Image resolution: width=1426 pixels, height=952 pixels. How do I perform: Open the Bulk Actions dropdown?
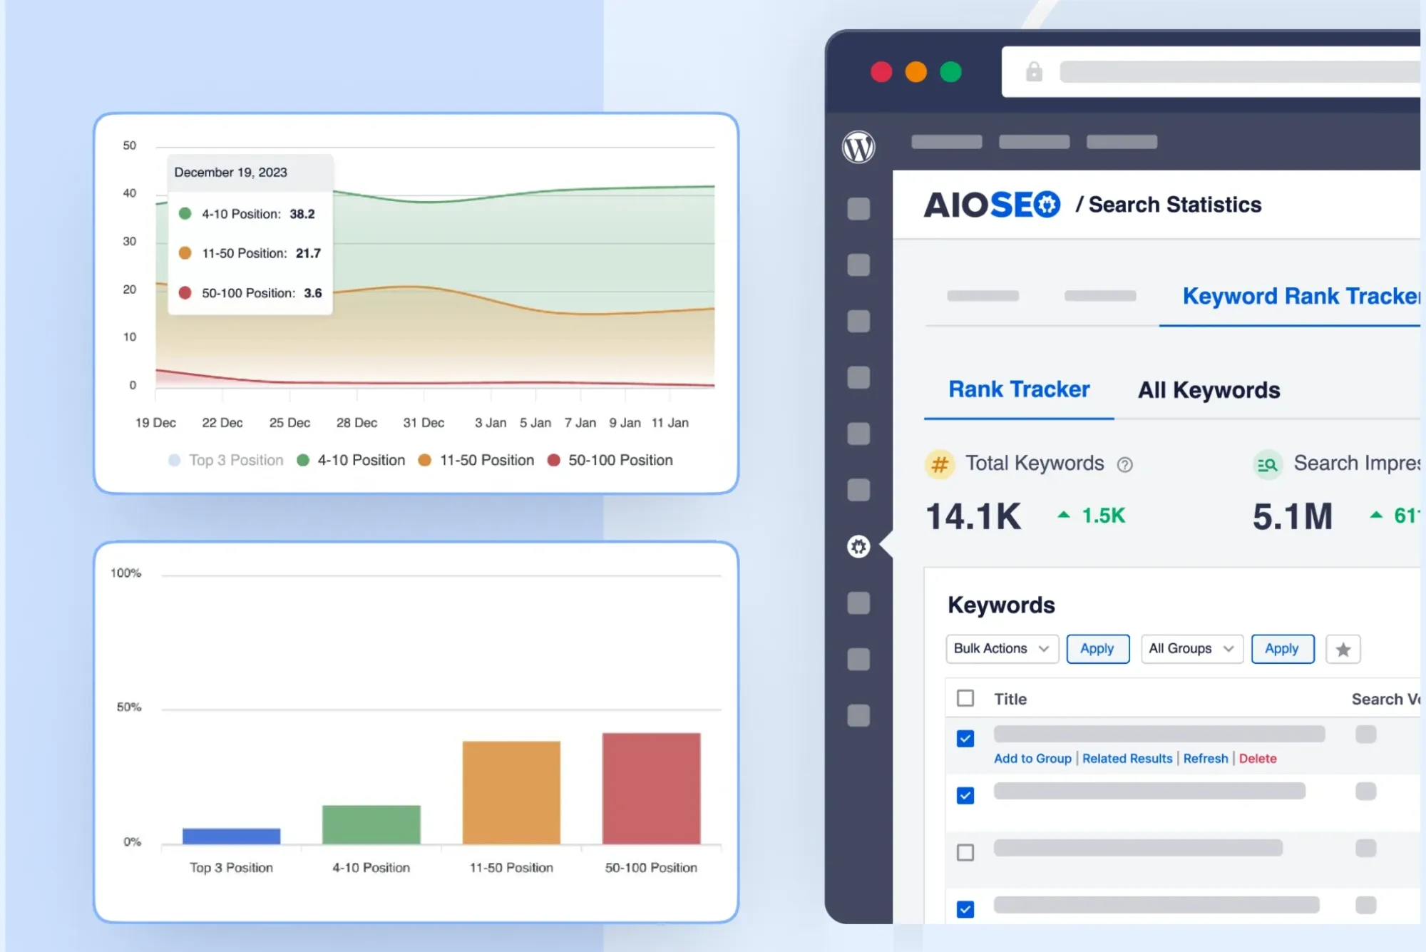(1002, 649)
